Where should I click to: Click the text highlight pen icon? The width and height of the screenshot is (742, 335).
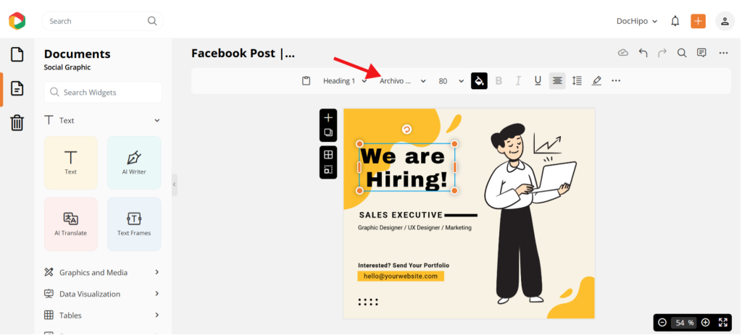click(596, 81)
